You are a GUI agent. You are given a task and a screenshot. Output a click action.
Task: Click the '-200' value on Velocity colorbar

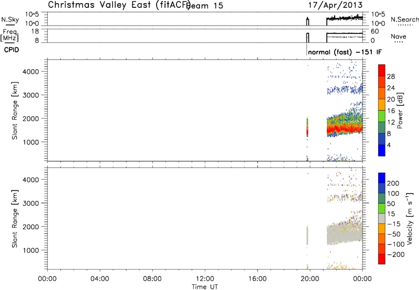point(396,254)
